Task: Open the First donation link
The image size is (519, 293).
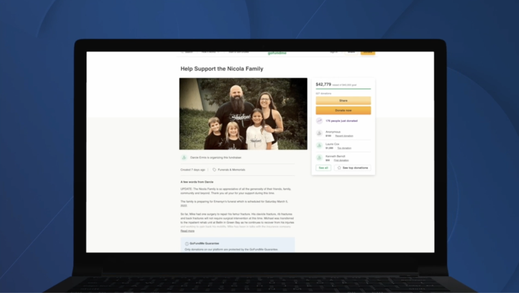Action: (341, 160)
